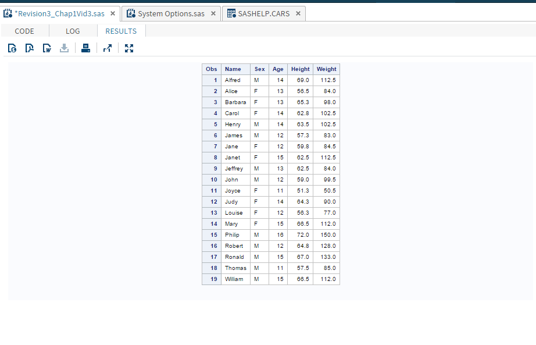Click the grayed download arrow icon
The image size is (536, 345).
point(65,48)
